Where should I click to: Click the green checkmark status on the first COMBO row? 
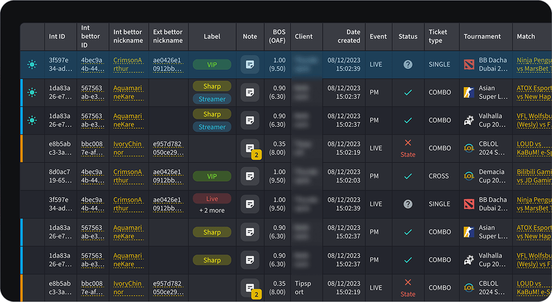tap(408, 92)
